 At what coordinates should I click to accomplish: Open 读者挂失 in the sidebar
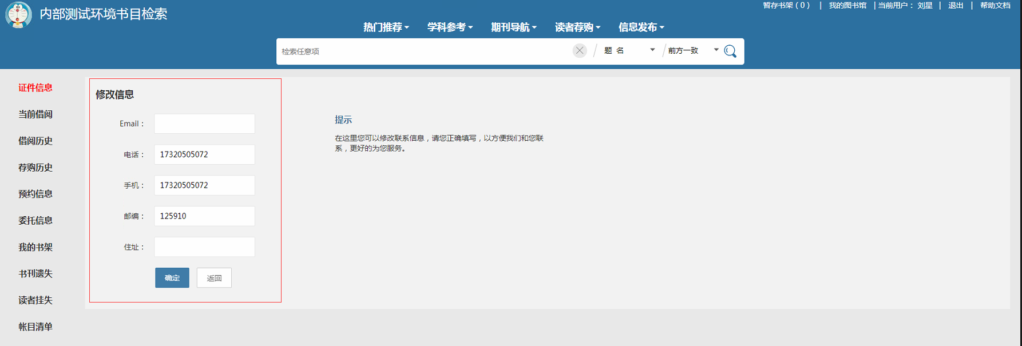pos(35,300)
